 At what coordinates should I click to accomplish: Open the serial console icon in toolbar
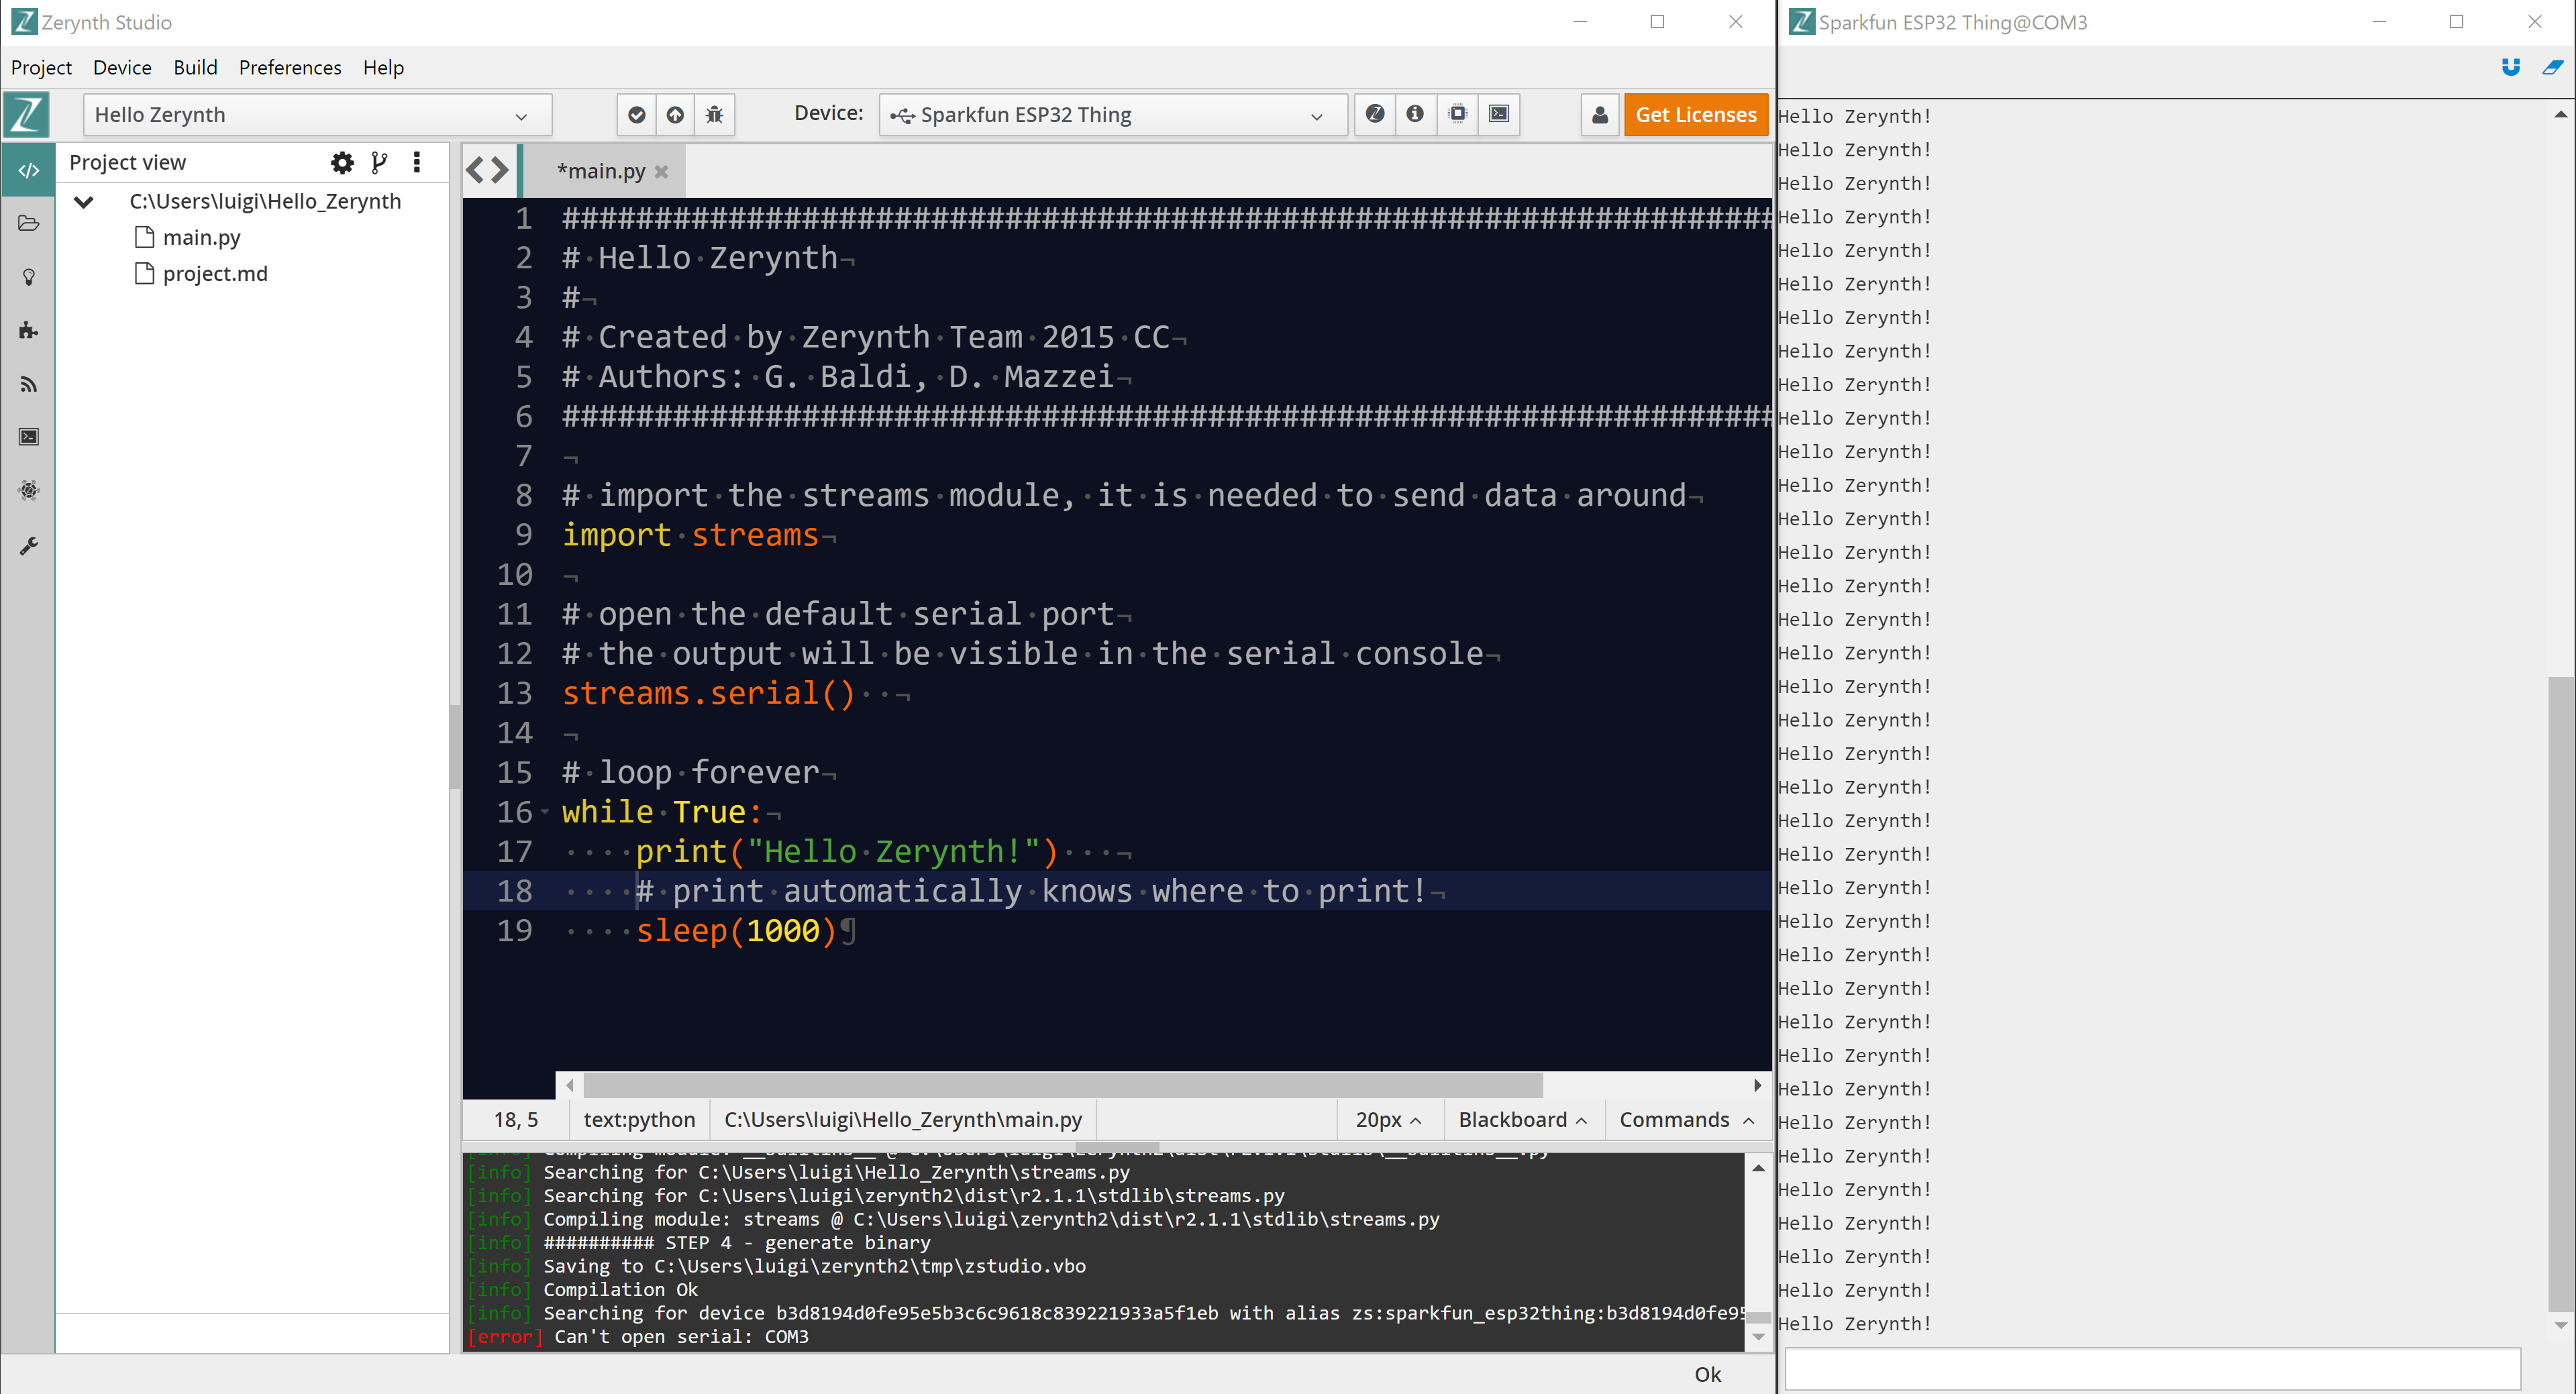point(1499,114)
